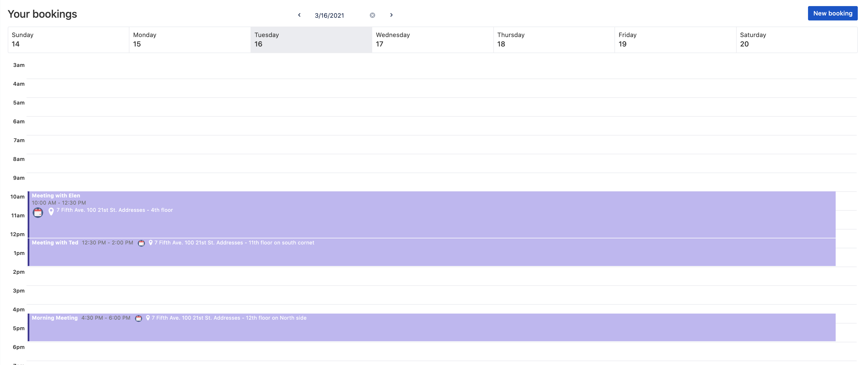860x365 pixels.
Task: Click calendar avatar icon on Meeting with Ted
Action: [x=141, y=243]
